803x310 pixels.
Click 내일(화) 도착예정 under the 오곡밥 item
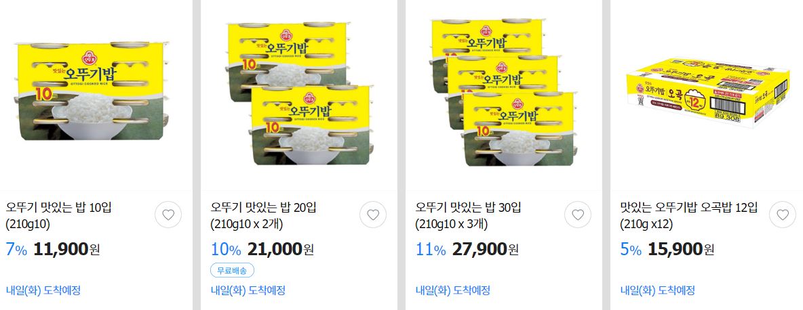click(658, 290)
